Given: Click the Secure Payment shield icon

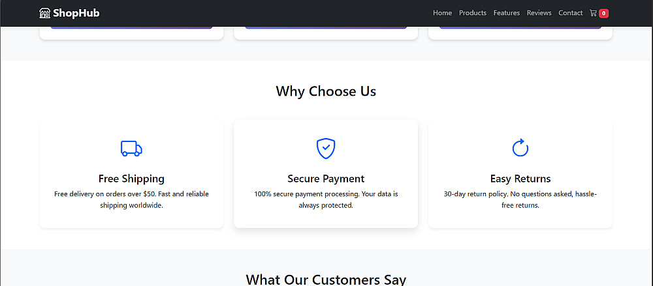Looking at the screenshot, I should [326, 149].
